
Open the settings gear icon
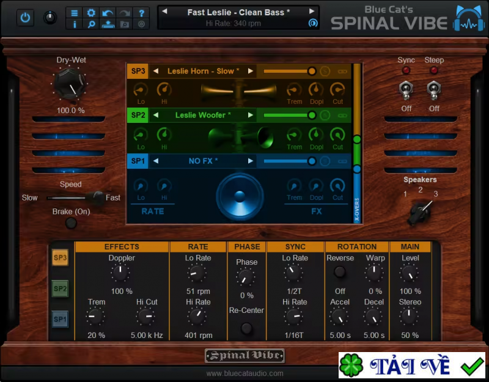point(90,13)
